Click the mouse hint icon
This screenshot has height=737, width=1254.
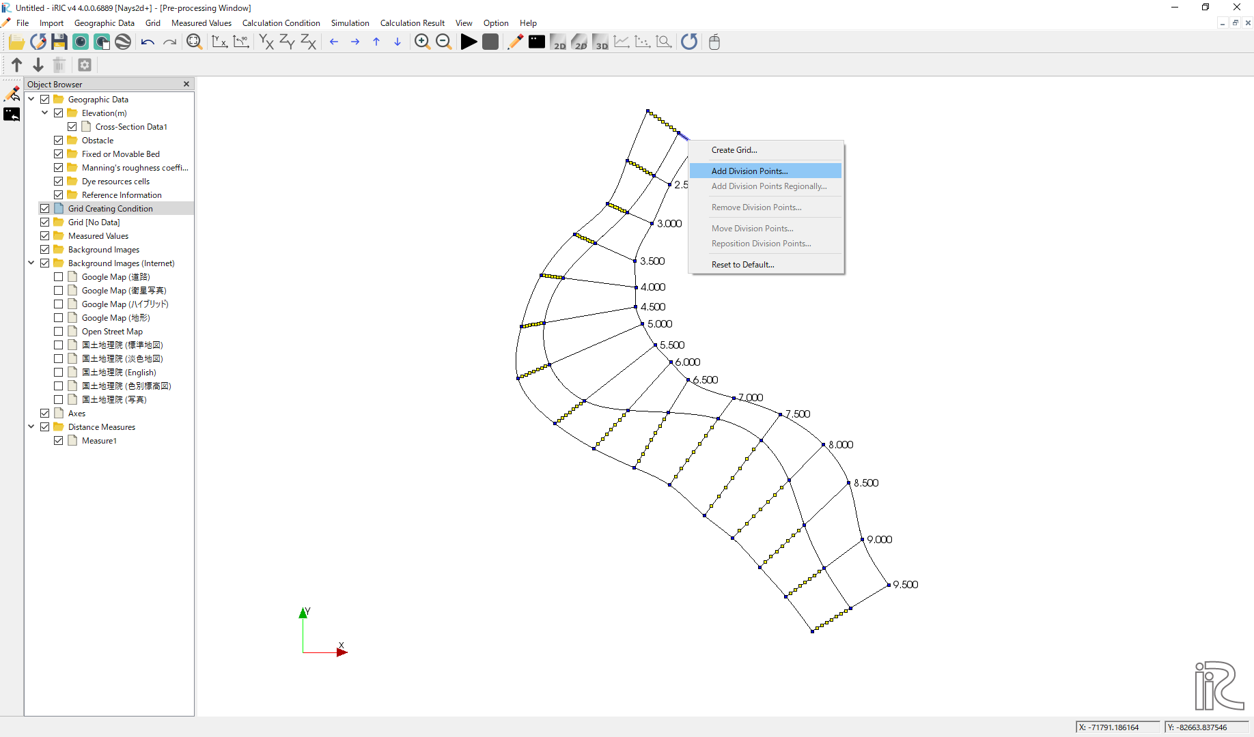pos(714,42)
